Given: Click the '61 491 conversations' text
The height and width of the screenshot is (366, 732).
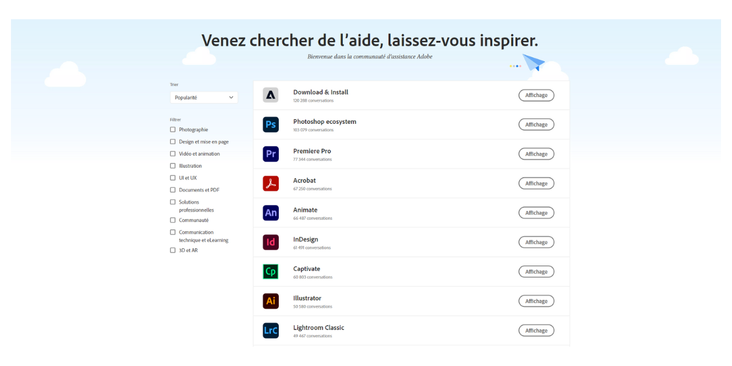Looking at the screenshot, I should click(x=312, y=248).
